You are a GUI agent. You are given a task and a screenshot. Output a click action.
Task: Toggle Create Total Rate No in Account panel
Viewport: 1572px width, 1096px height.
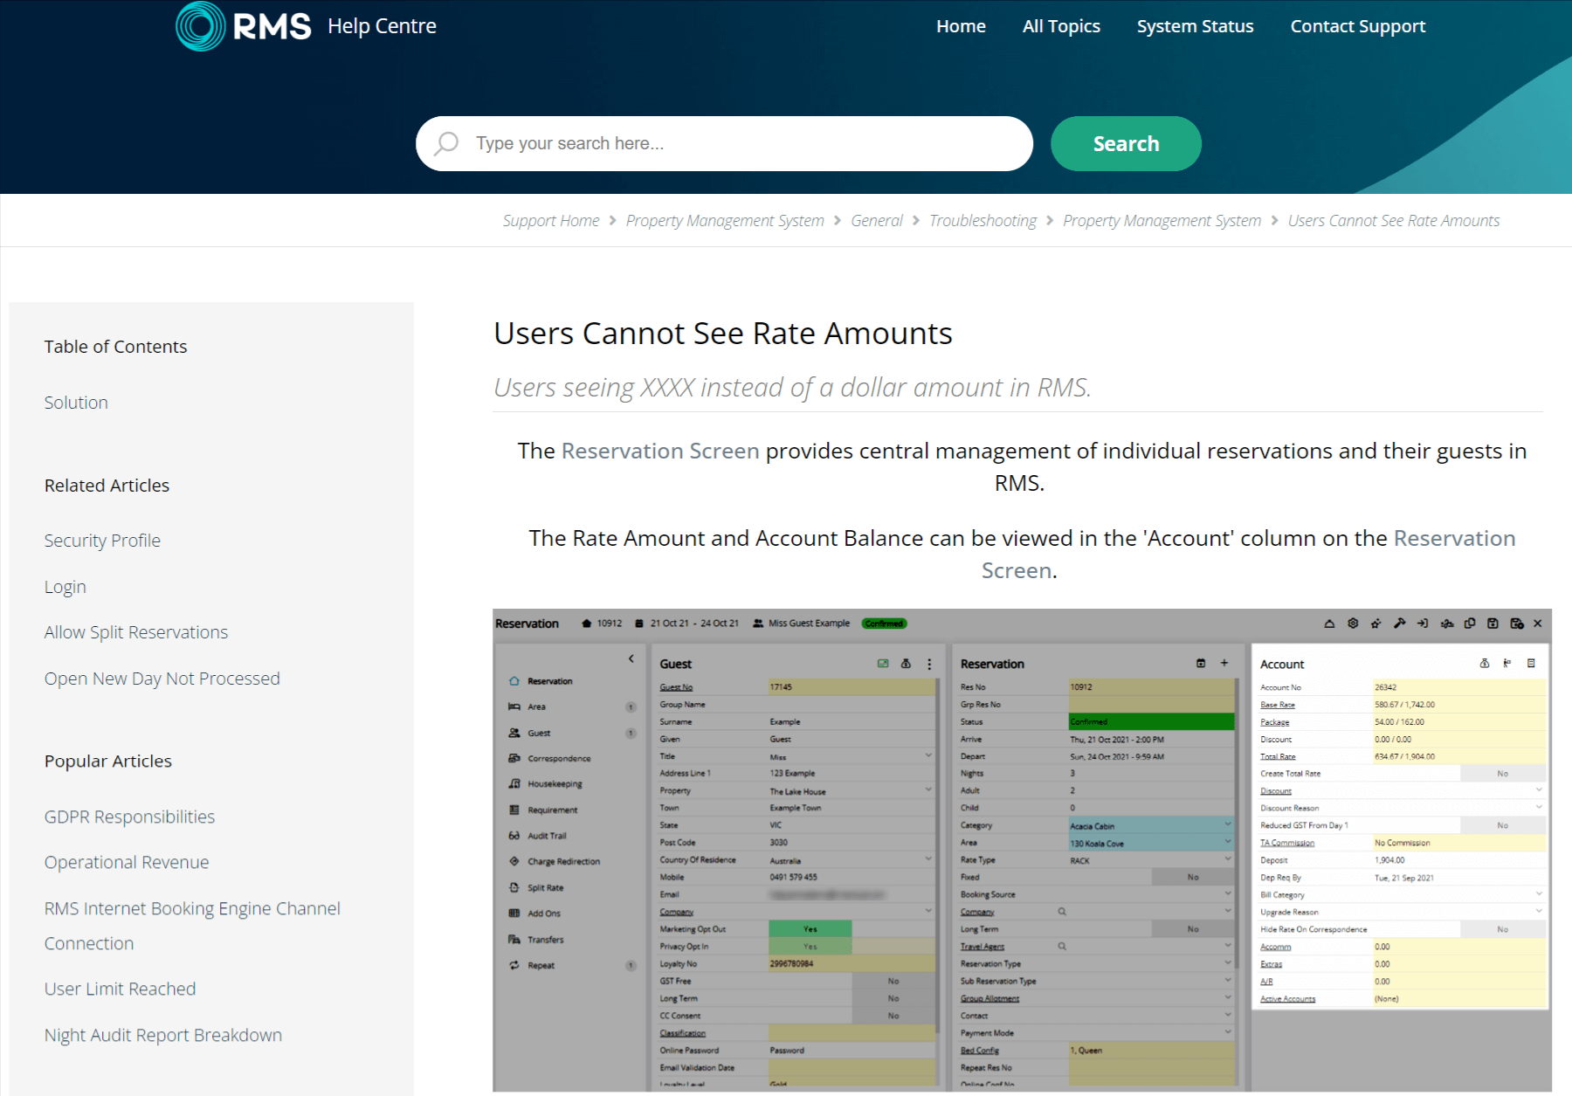click(1502, 774)
